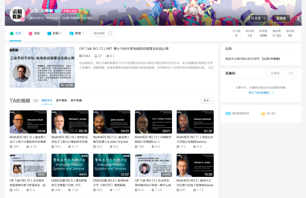Viewport: 306px width, 198px height.
Task: Click the 43 video count badge
Action: [35, 101]
